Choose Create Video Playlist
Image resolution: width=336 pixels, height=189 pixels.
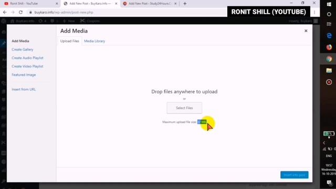click(x=27, y=66)
